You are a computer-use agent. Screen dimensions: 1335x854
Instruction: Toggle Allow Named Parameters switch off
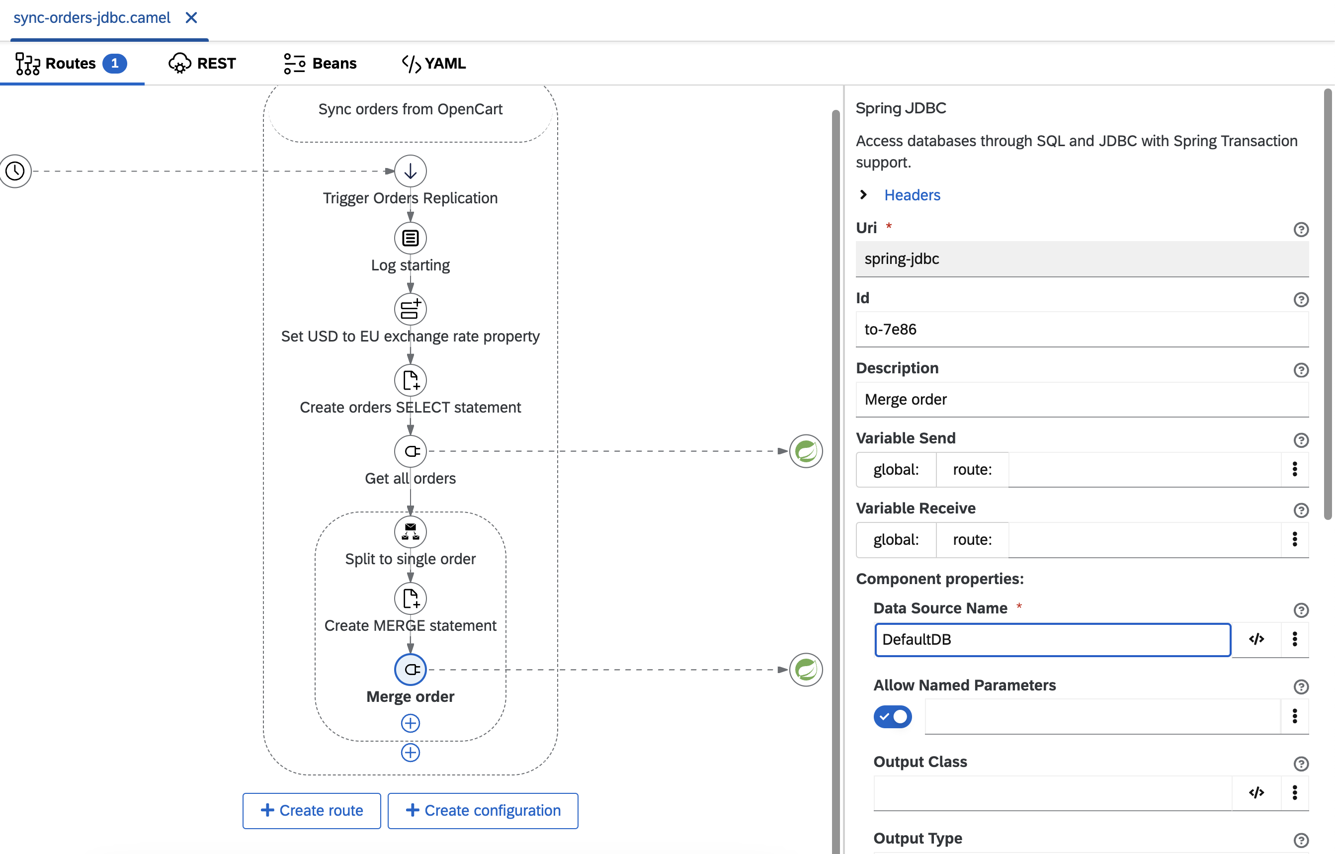(893, 716)
